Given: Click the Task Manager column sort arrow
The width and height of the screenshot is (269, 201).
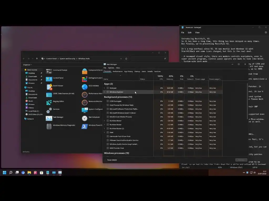Looking at the screenshot, I should [120, 75].
